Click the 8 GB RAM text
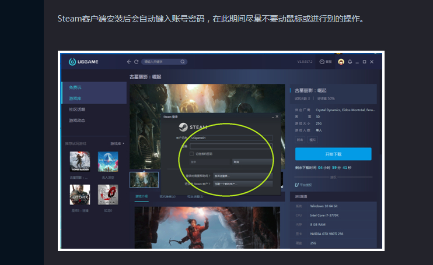 (x=317, y=224)
